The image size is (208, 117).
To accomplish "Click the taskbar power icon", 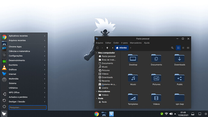I will (x=206, y=114).
